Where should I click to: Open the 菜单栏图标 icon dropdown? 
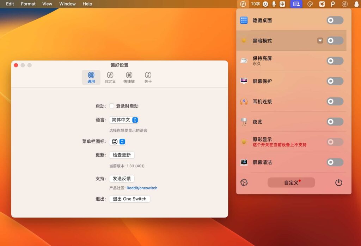tap(117, 142)
